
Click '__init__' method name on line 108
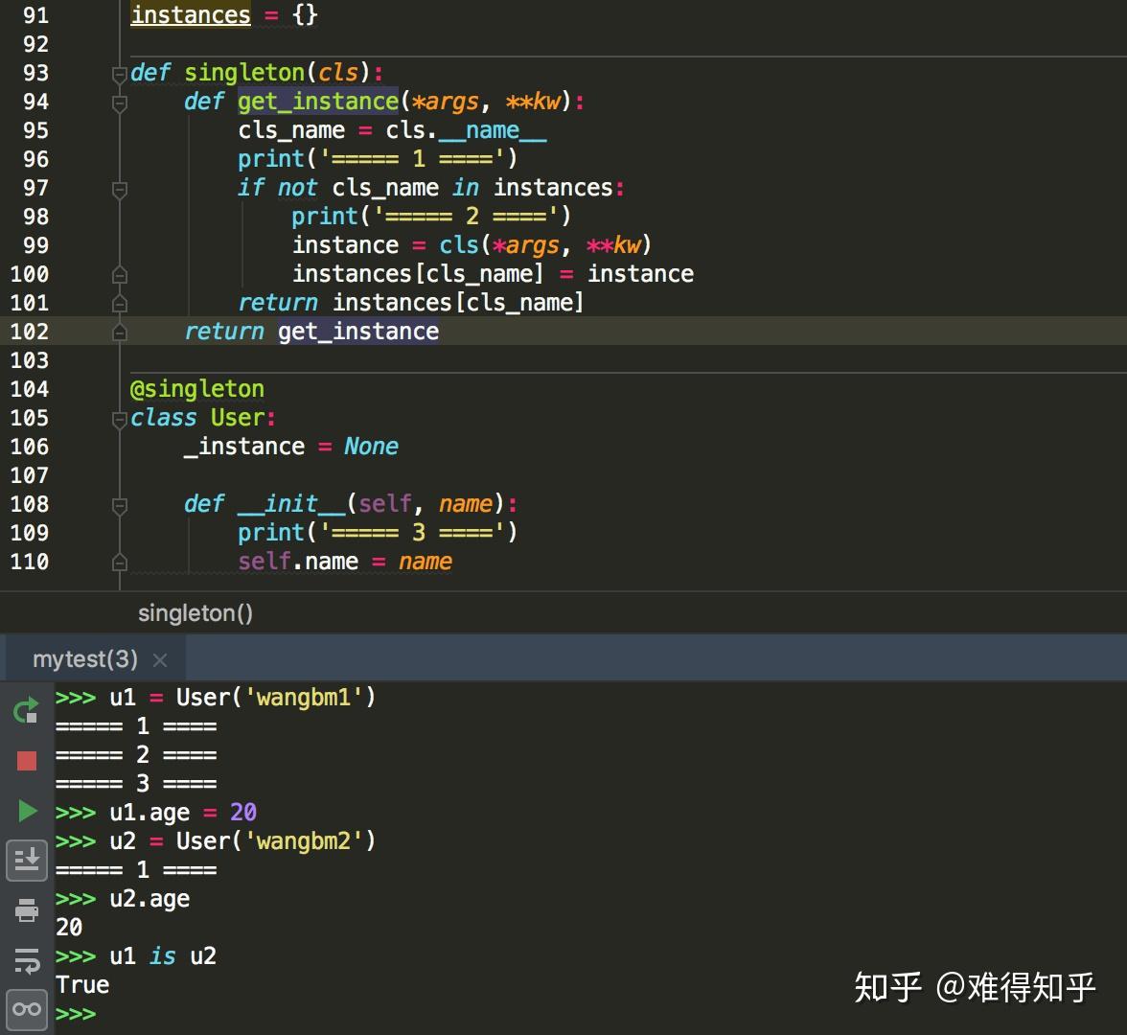coord(291,504)
